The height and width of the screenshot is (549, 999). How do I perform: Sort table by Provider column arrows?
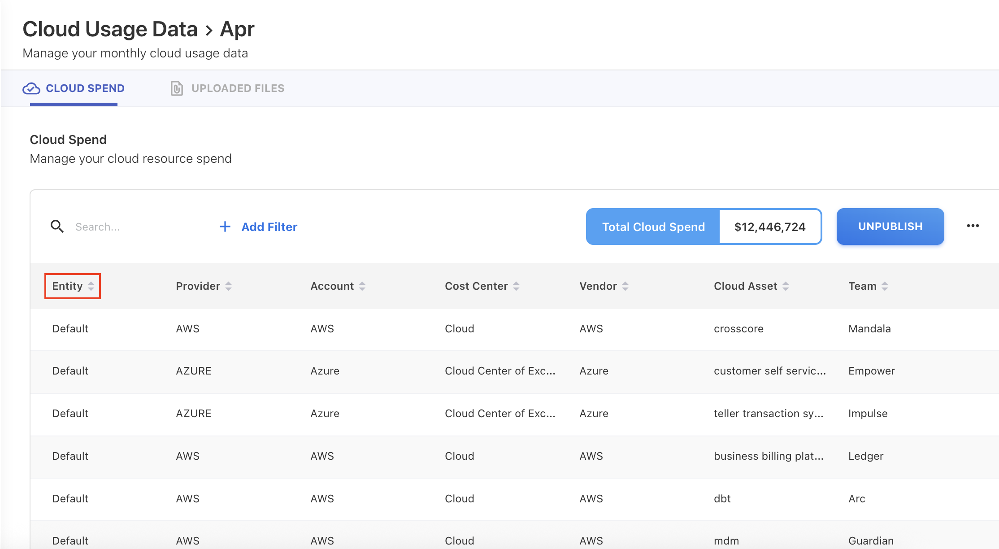pyautogui.click(x=229, y=286)
